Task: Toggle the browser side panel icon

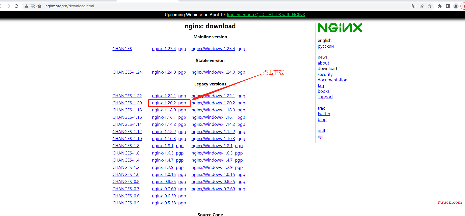Action: (x=448, y=6)
